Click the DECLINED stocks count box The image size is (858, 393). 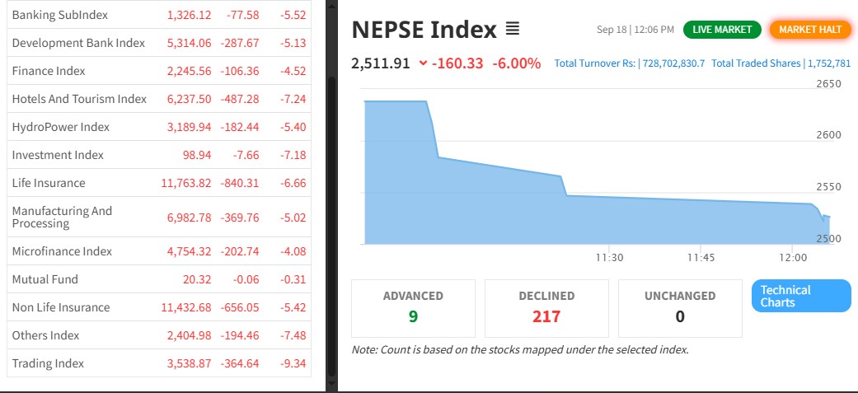click(x=546, y=308)
